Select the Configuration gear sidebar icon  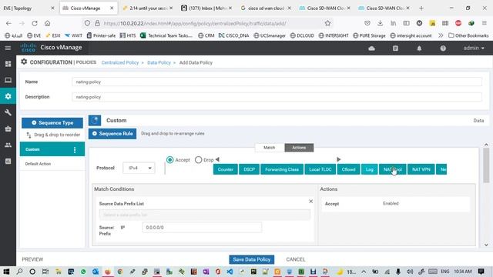coord(8,96)
